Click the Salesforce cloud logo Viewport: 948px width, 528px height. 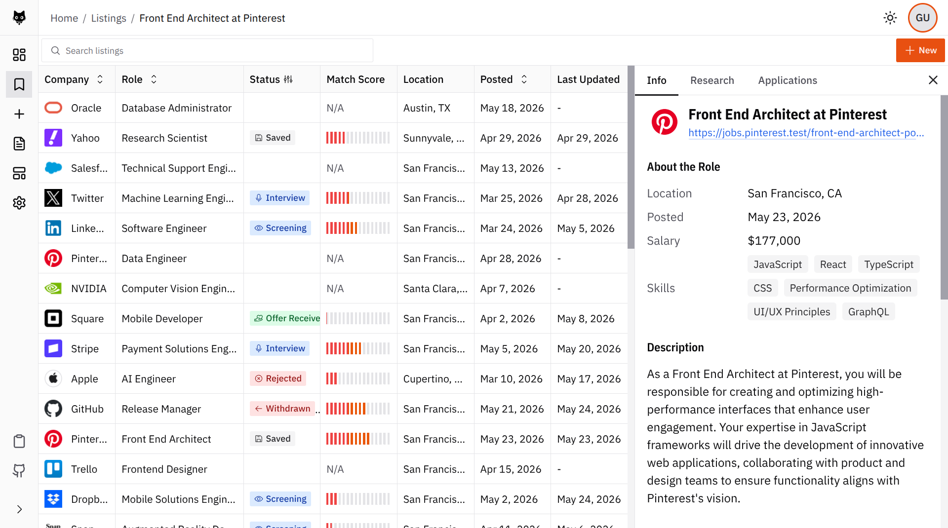pos(53,168)
